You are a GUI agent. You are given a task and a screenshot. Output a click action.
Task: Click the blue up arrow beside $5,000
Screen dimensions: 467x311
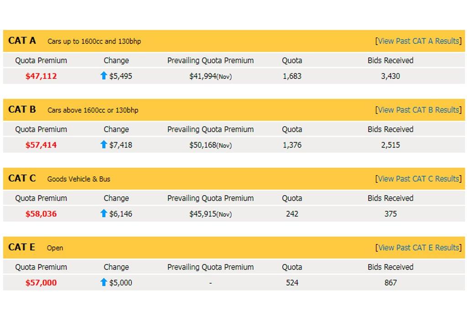(104, 282)
